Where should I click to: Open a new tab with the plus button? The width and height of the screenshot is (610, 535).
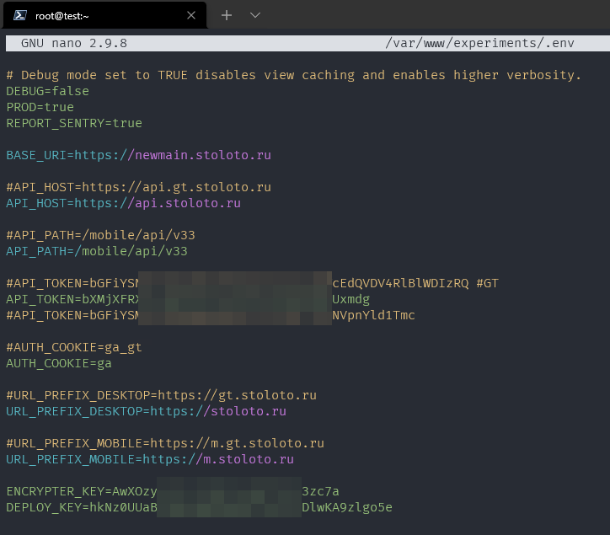tap(226, 15)
